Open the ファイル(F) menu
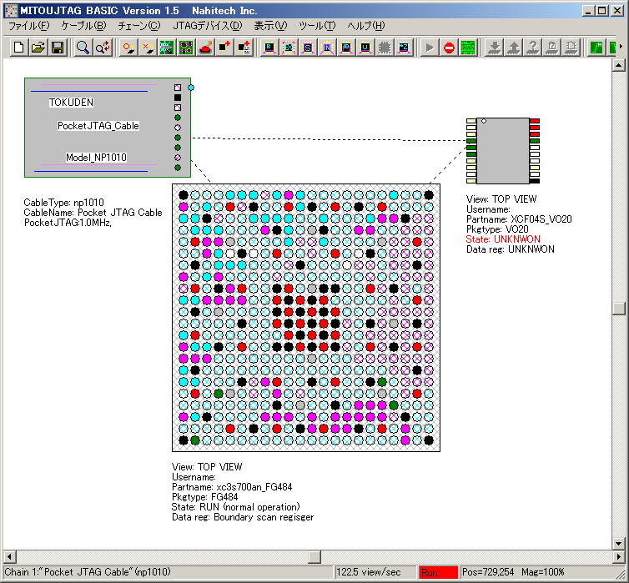This screenshot has width=629, height=583. click(x=29, y=26)
